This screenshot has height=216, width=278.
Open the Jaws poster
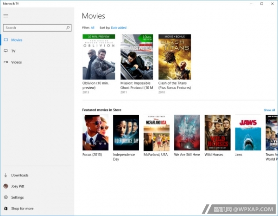pos(248,132)
